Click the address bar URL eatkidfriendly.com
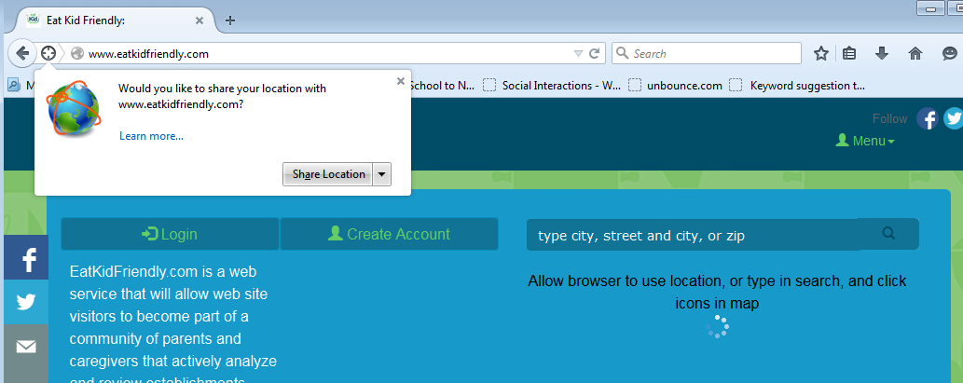The height and width of the screenshot is (383, 963). 148,54
